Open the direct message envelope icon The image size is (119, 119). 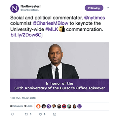point(55,114)
